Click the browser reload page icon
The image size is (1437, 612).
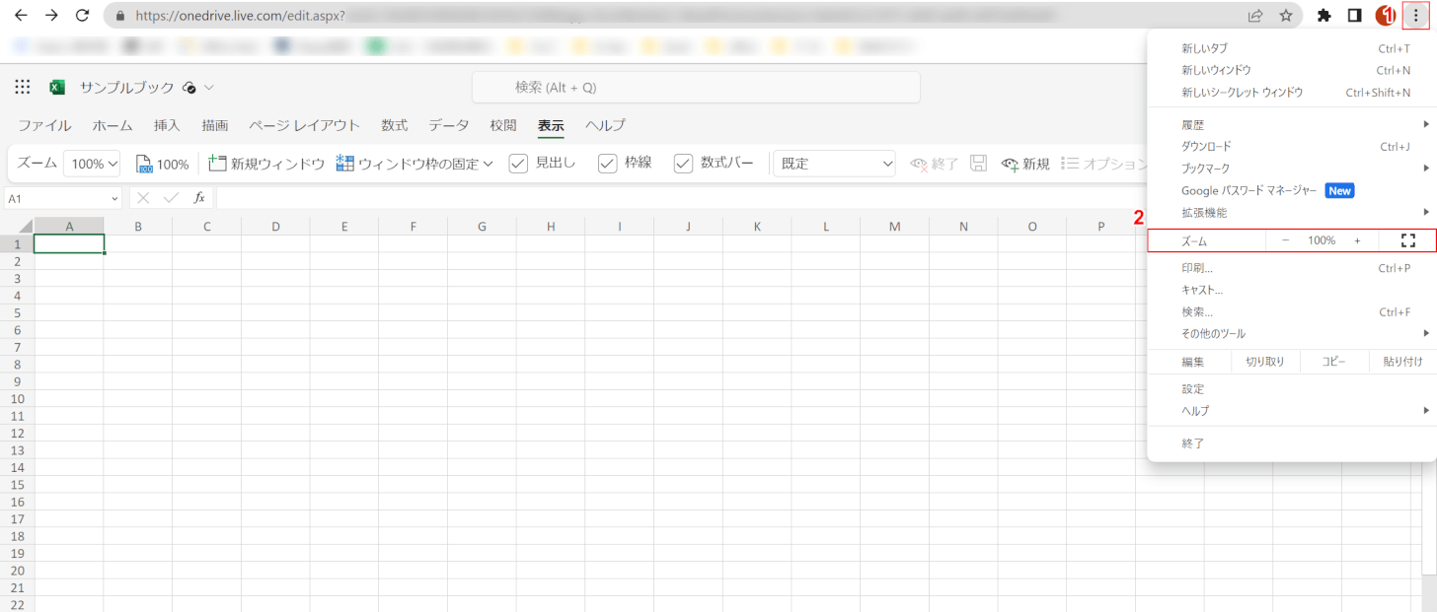point(83,16)
